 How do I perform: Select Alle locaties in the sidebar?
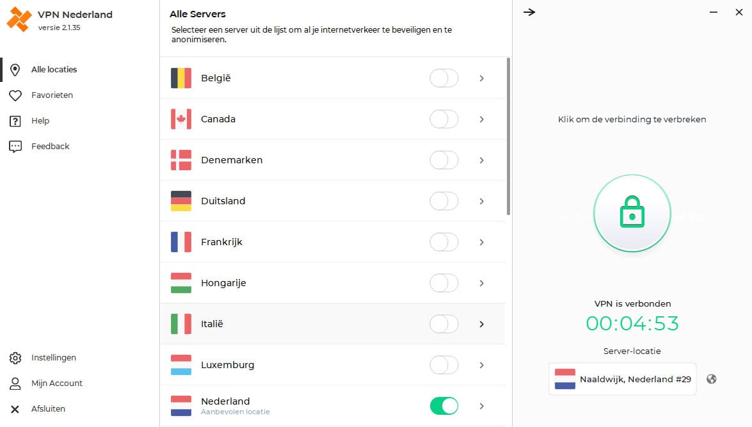pos(54,69)
